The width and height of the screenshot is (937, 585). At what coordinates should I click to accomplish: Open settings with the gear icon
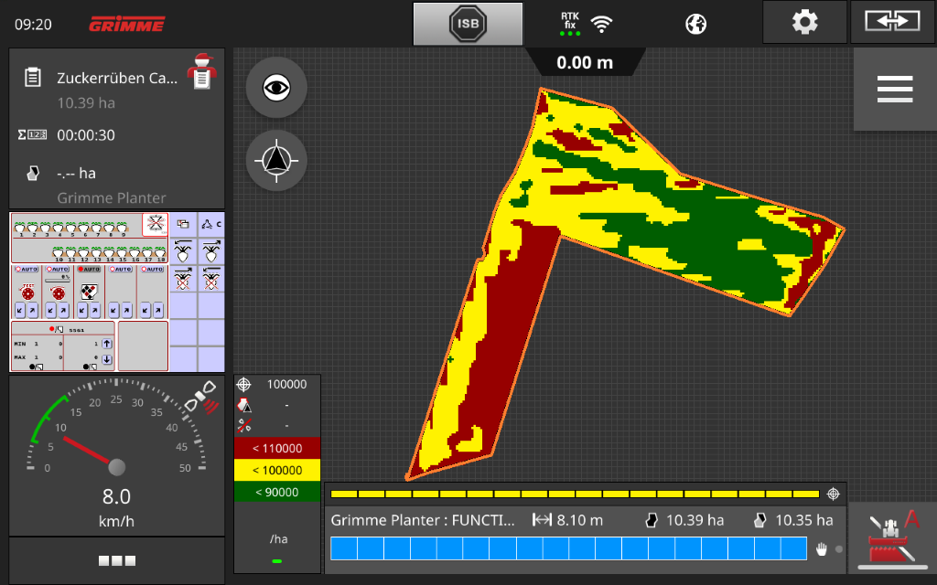(x=804, y=23)
